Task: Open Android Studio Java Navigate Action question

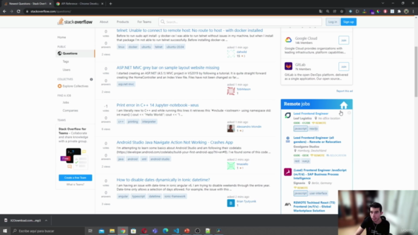Action: coord(174,142)
